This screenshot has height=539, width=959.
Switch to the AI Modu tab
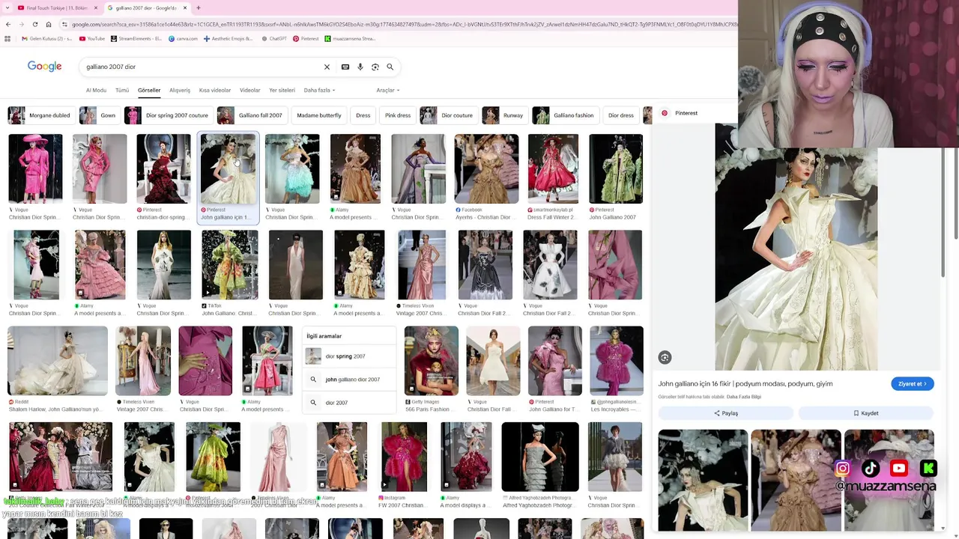point(96,90)
